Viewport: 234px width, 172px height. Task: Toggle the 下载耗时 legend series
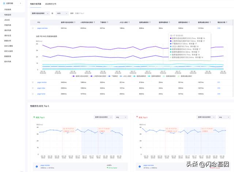tap(113, 76)
